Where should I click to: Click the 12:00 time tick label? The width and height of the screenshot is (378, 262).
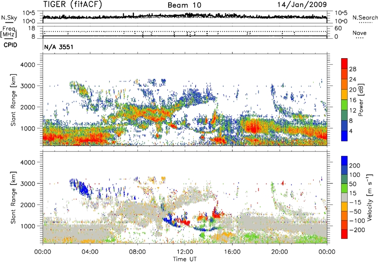pos(185,252)
